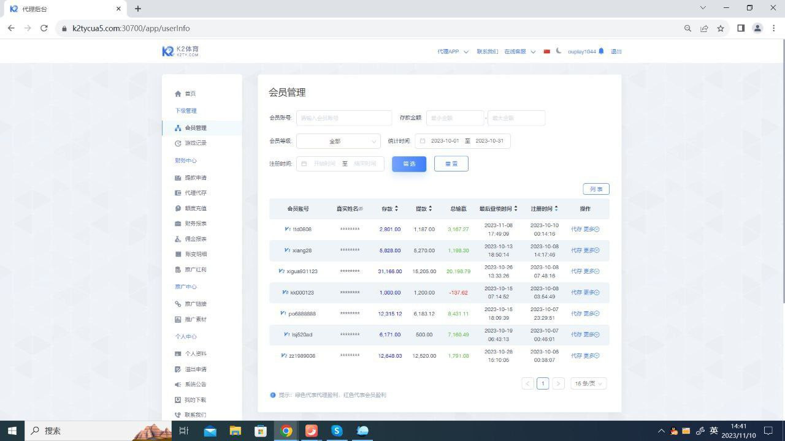Click member account xigua931123

pos(302,271)
